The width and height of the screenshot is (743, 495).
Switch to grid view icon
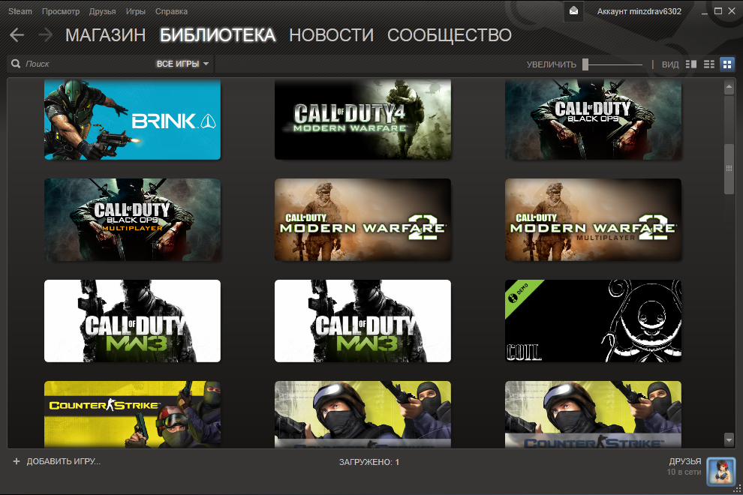point(727,64)
